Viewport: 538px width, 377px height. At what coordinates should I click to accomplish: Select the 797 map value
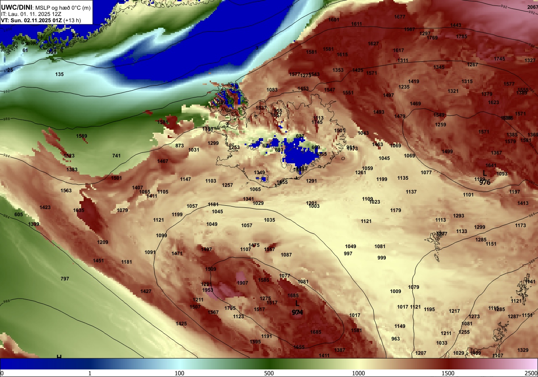[65, 279]
